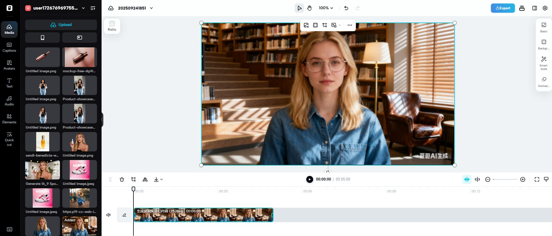Expand the download options arrow in timeline
Screen dimensions: 552x236
162,179
